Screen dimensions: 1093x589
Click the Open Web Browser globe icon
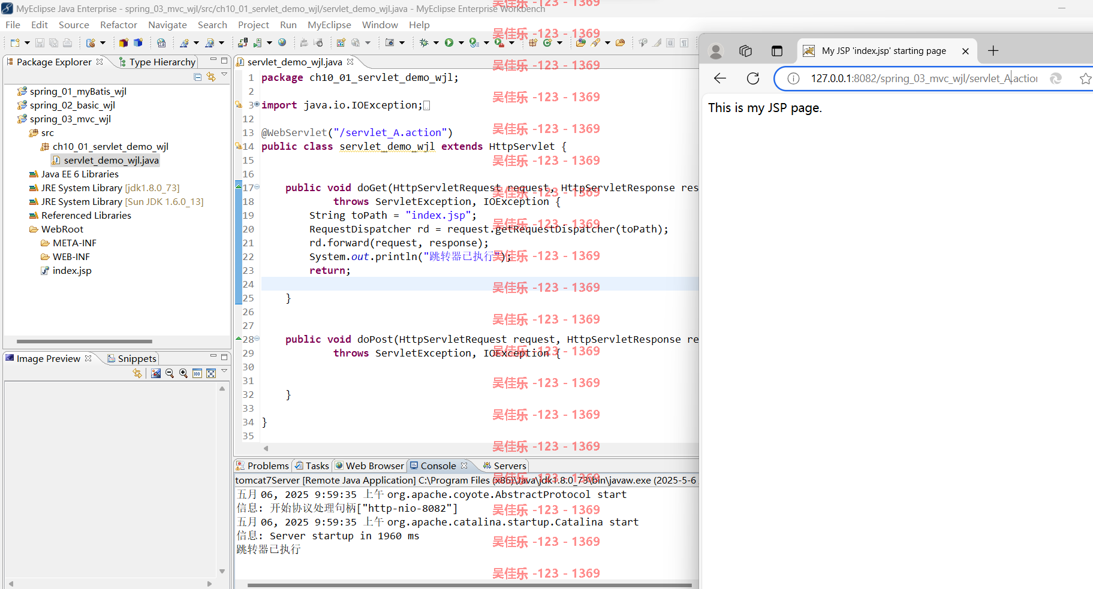[x=282, y=43]
